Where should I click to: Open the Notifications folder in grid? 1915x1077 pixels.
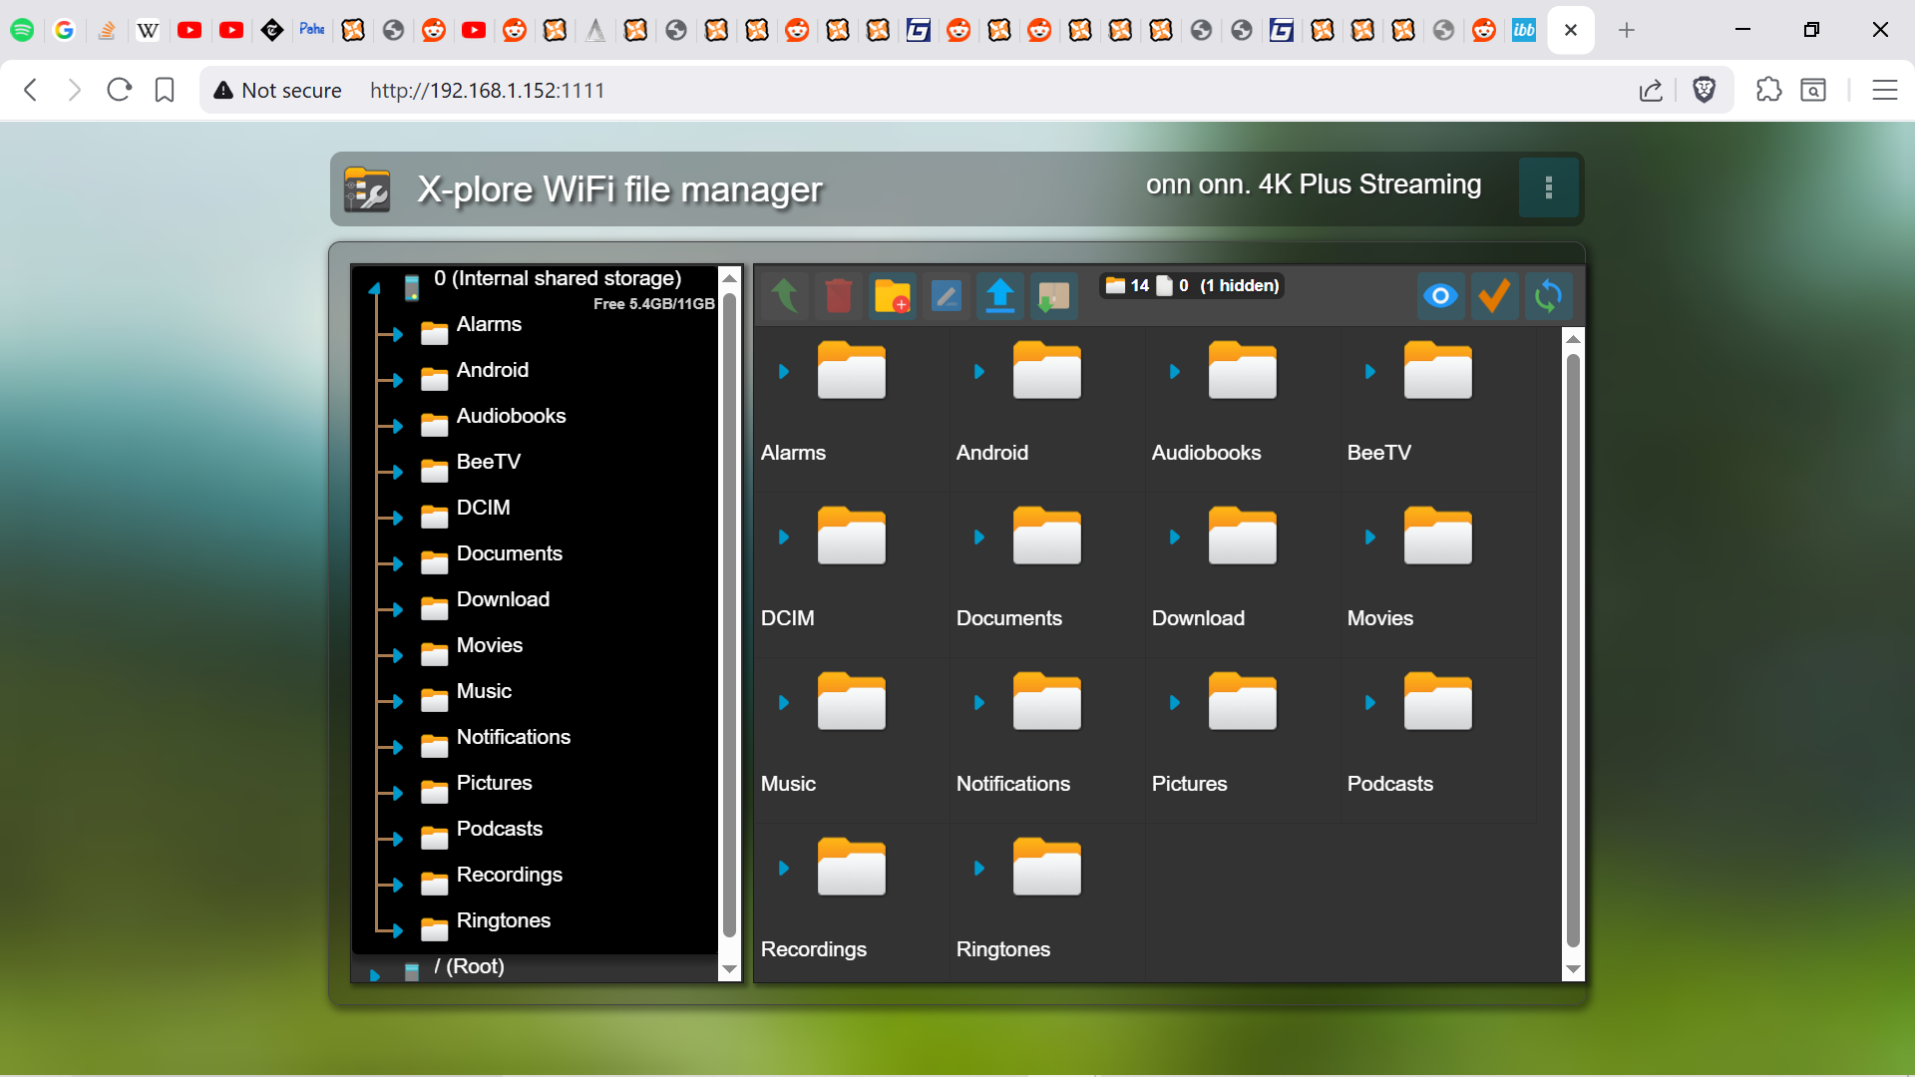coord(1046,701)
